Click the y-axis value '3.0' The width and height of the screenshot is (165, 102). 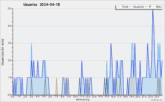(9, 43)
